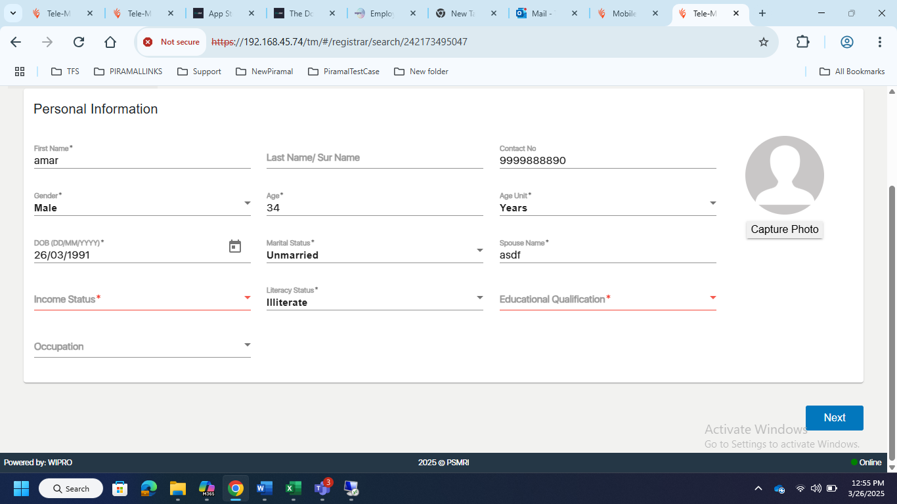This screenshot has height=504, width=897.
Task: Click the profile photo placeholder avatar
Action: click(x=784, y=175)
